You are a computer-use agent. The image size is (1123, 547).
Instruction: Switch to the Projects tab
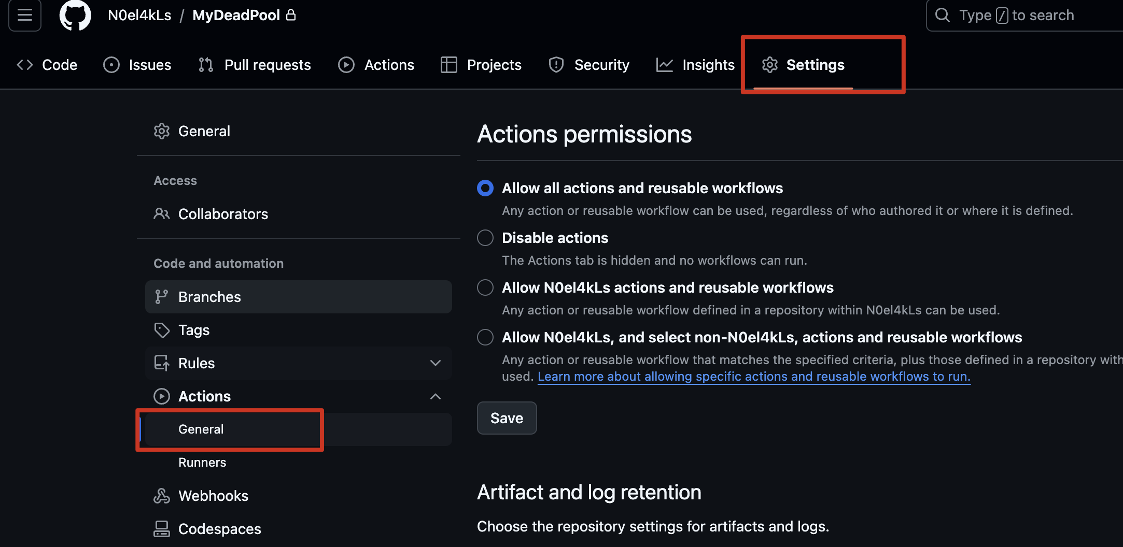coord(481,65)
